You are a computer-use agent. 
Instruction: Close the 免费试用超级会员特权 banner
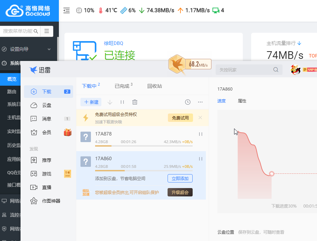tap(200, 118)
